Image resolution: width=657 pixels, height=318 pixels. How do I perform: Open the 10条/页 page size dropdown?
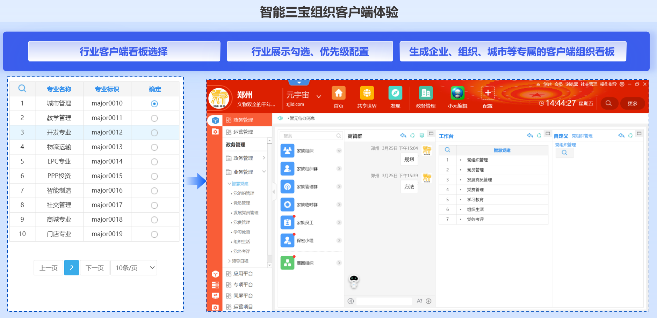tap(133, 268)
